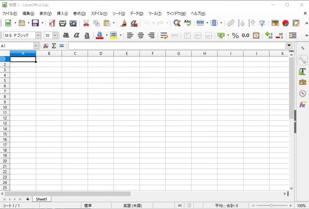Open the save options dropdown arrow

coord(42,23)
